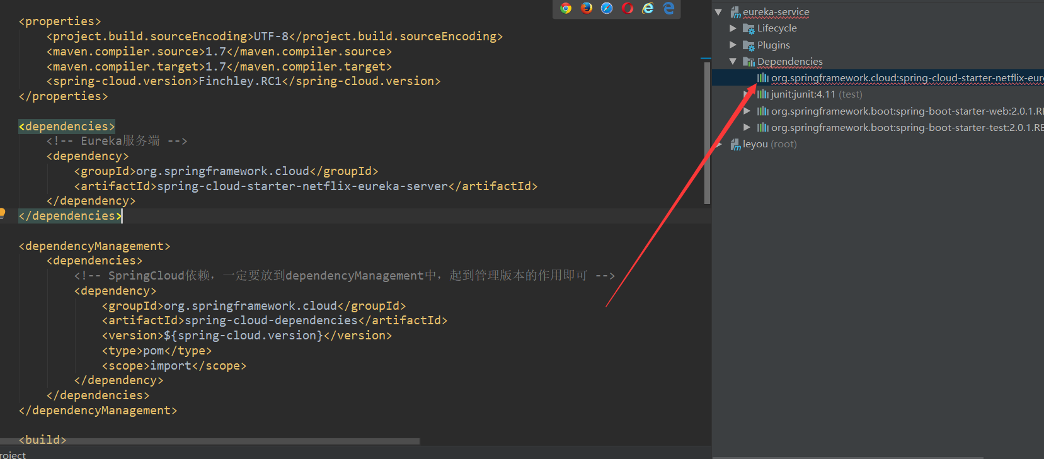This screenshot has width=1044, height=459.
Task: Click the opening <dependencyManagement> tag
Action: click(x=95, y=246)
